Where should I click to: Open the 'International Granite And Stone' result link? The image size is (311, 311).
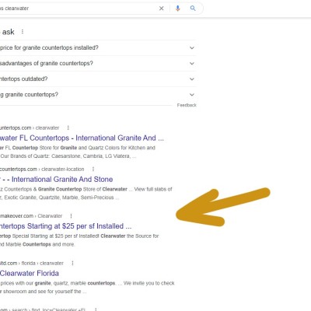(62, 180)
